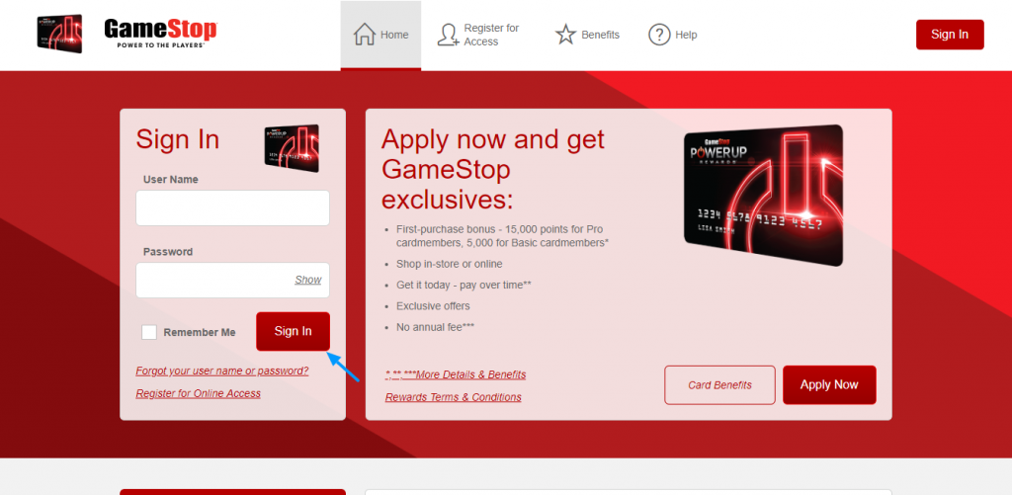The width and height of the screenshot is (1012, 495).
Task: Click the User Name input field
Action: click(x=232, y=207)
